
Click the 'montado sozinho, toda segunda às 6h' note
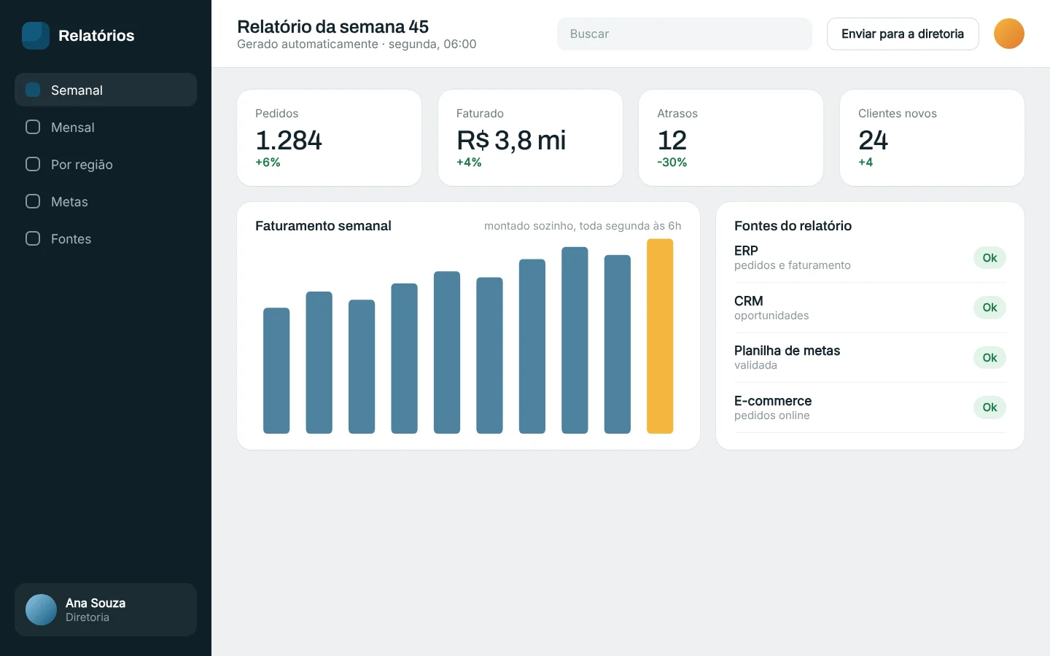(x=583, y=226)
